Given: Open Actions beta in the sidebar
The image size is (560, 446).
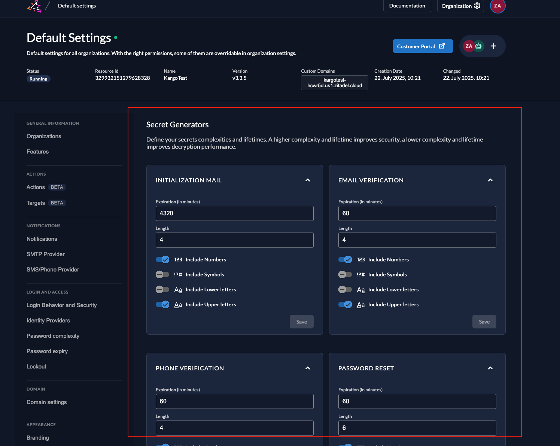Looking at the screenshot, I should click(x=46, y=187).
